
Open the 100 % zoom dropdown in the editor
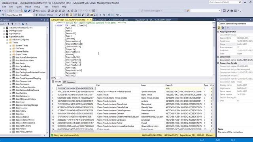tap(59, 78)
